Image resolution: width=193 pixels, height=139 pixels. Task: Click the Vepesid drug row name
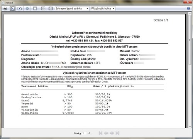(x=27, y=104)
